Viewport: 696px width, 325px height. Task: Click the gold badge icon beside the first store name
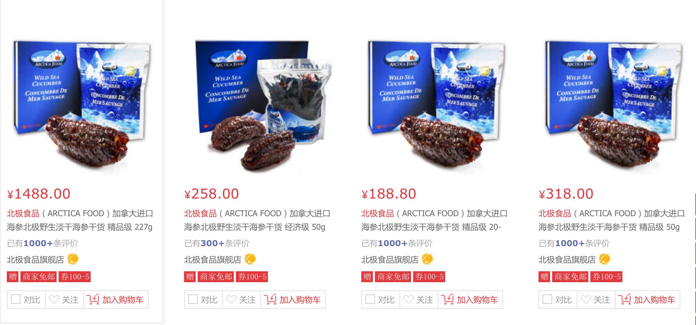pos(73,259)
